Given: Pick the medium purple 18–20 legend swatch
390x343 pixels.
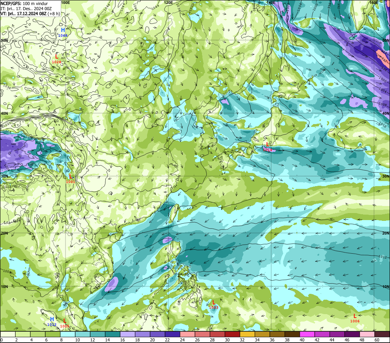Looking at the screenshot, I should (142, 334).
